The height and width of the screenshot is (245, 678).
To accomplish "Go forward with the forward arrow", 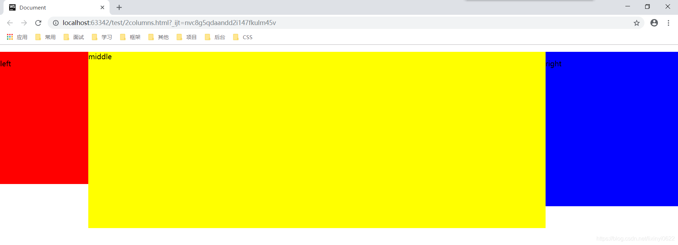I will click(24, 23).
